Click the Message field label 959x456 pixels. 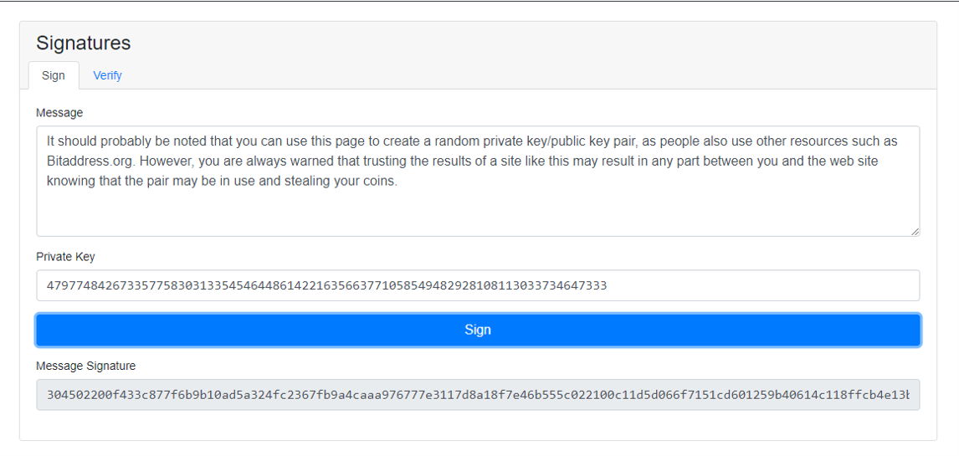(x=59, y=112)
